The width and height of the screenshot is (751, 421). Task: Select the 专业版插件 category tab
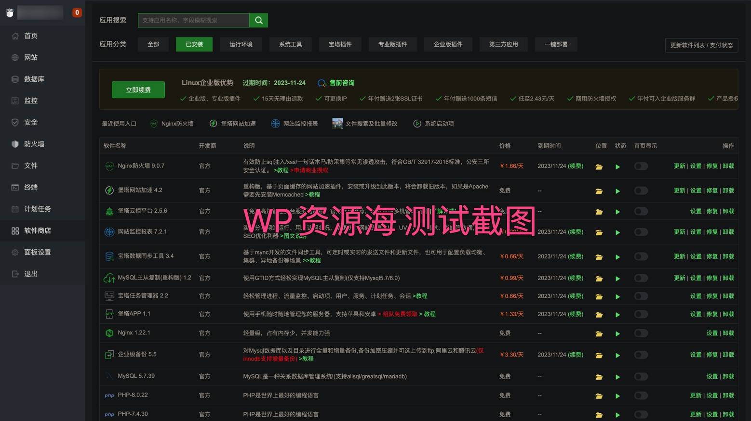[392, 44]
